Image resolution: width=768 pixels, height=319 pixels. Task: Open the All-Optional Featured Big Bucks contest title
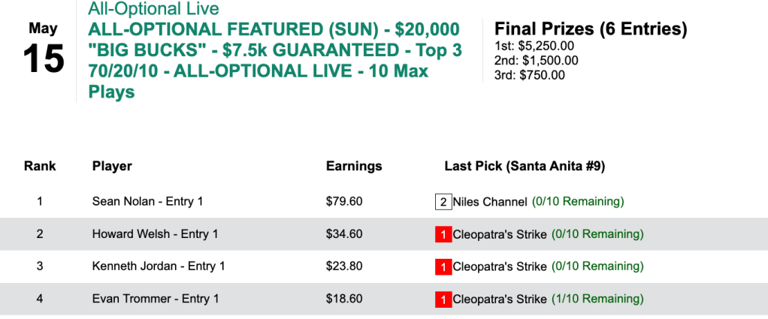[x=274, y=61]
